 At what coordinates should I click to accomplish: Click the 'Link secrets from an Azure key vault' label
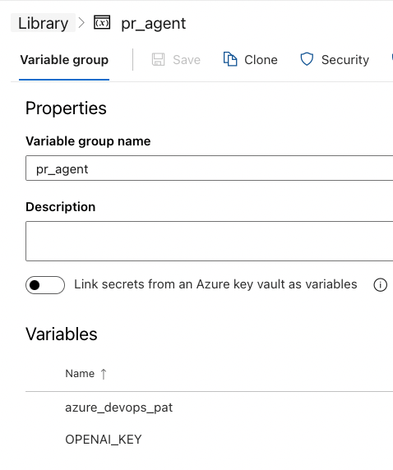coord(215,284)
